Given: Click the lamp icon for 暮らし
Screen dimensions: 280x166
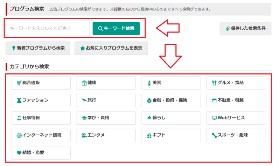Looking at the screenshot, I should click(149, 118).
